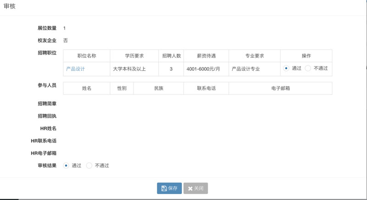The height and width of the screenshot is (200, 367).
Task: Select 不通过 for the 产品设计 position row
Action: coord(308,68)
